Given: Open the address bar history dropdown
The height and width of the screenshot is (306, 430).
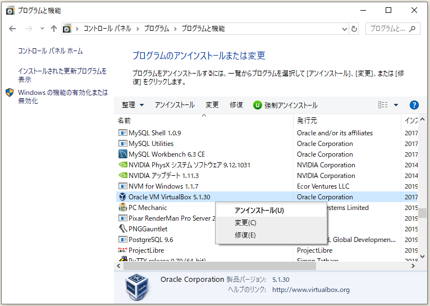Looking at the screenshot, I should tap(345, 29).
